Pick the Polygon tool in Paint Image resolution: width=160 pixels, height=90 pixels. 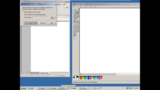(77, 27)
